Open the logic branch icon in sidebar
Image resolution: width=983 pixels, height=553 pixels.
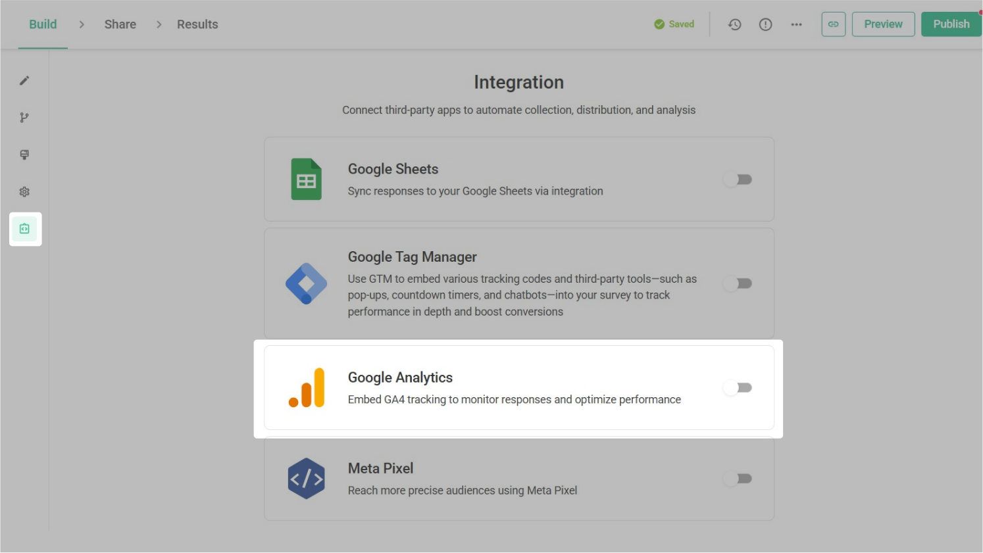pyautogui.click(x=24, y=118)
